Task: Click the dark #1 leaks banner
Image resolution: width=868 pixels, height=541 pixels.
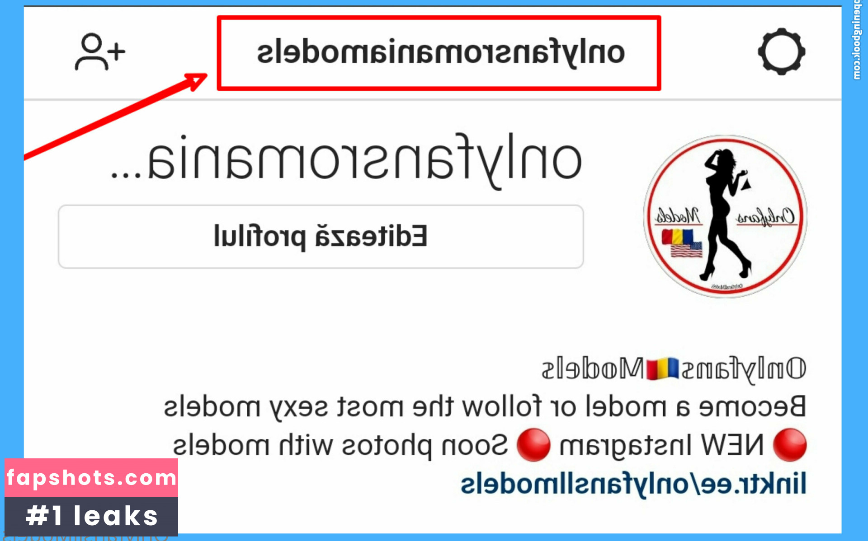Action: (91, 516)
